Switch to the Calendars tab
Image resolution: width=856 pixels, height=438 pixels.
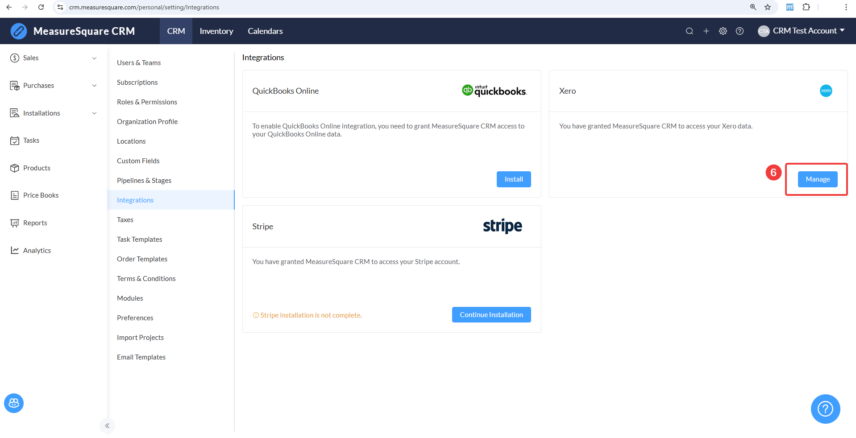coord(265,31)
